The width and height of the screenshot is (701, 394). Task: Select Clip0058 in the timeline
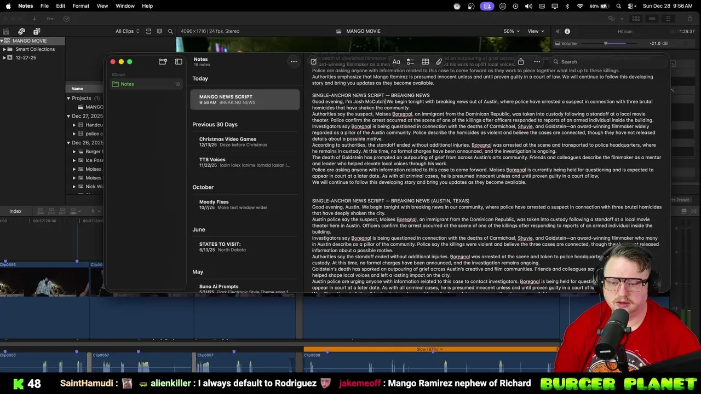point(430,361)
